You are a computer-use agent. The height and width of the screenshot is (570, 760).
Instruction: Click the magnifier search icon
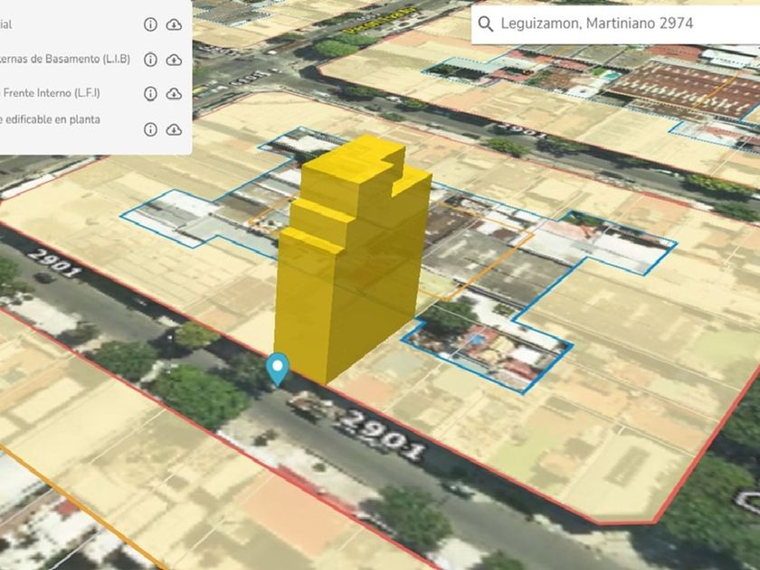486,24
